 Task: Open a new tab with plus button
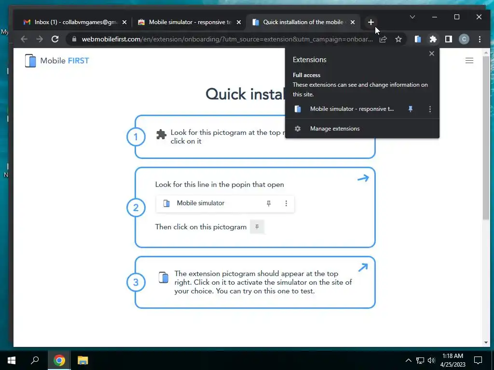[371, 22]
